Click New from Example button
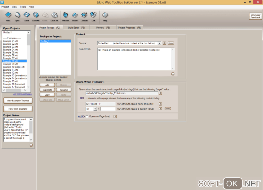 18,109
